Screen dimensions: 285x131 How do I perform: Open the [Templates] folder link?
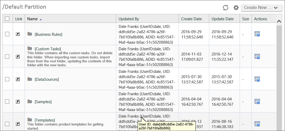click(45, 120)
